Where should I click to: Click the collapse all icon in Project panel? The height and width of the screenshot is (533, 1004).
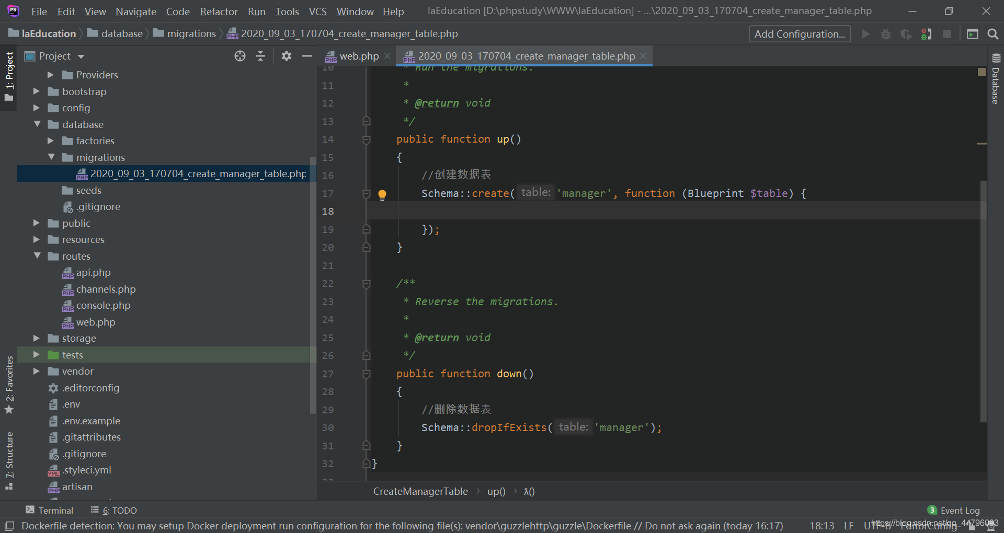point(260,56)
